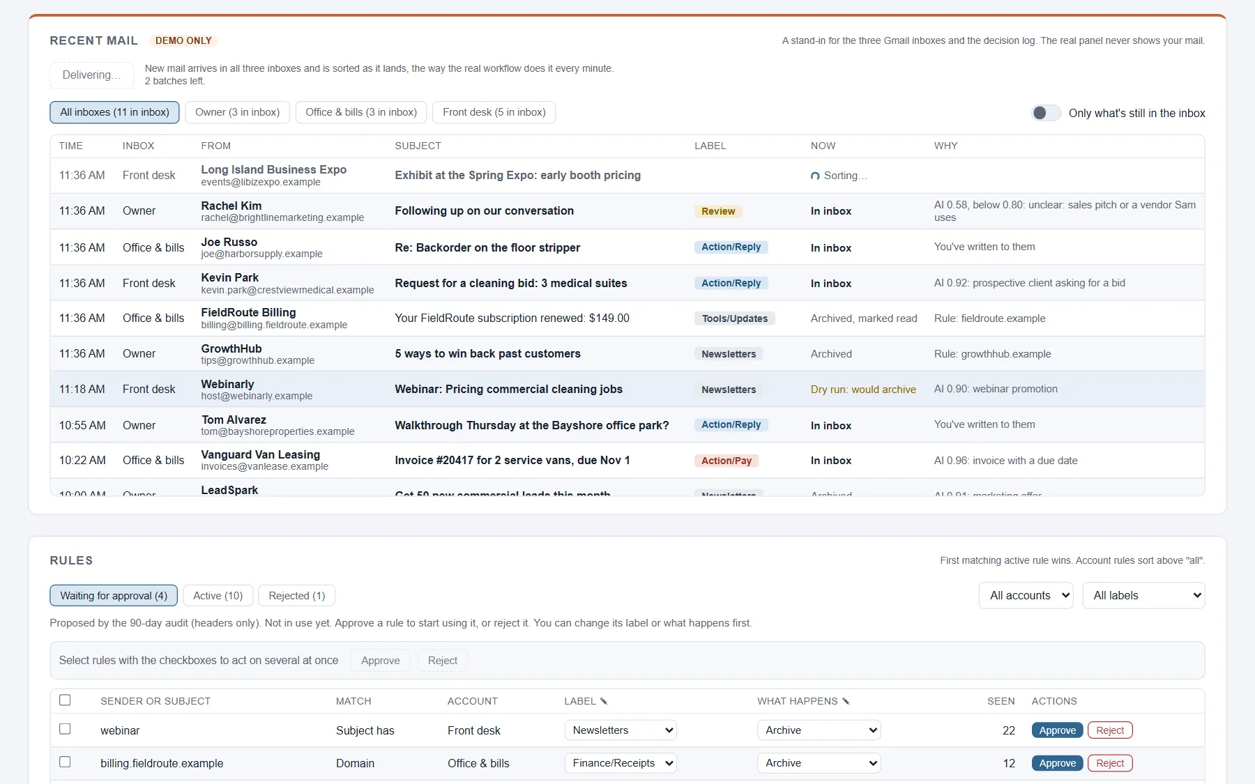Click the Review label on Rachel Kim's email

718,211
